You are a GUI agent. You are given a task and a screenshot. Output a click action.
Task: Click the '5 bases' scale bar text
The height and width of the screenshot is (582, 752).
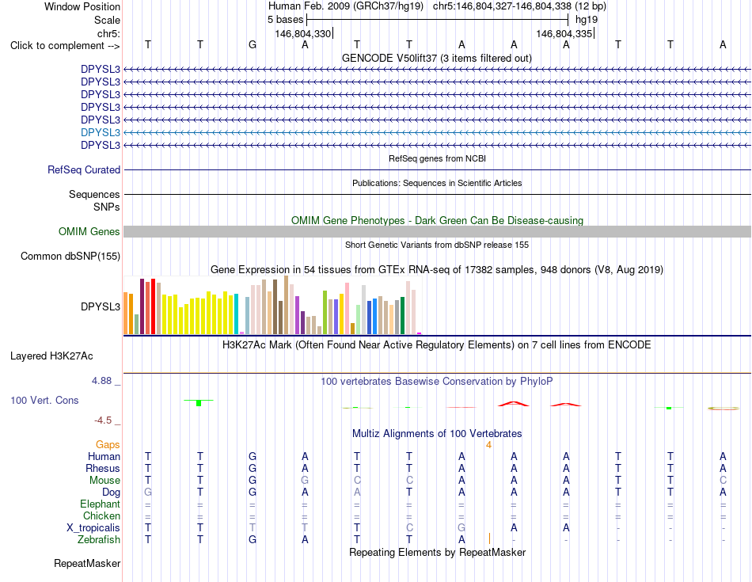[285, 20]
